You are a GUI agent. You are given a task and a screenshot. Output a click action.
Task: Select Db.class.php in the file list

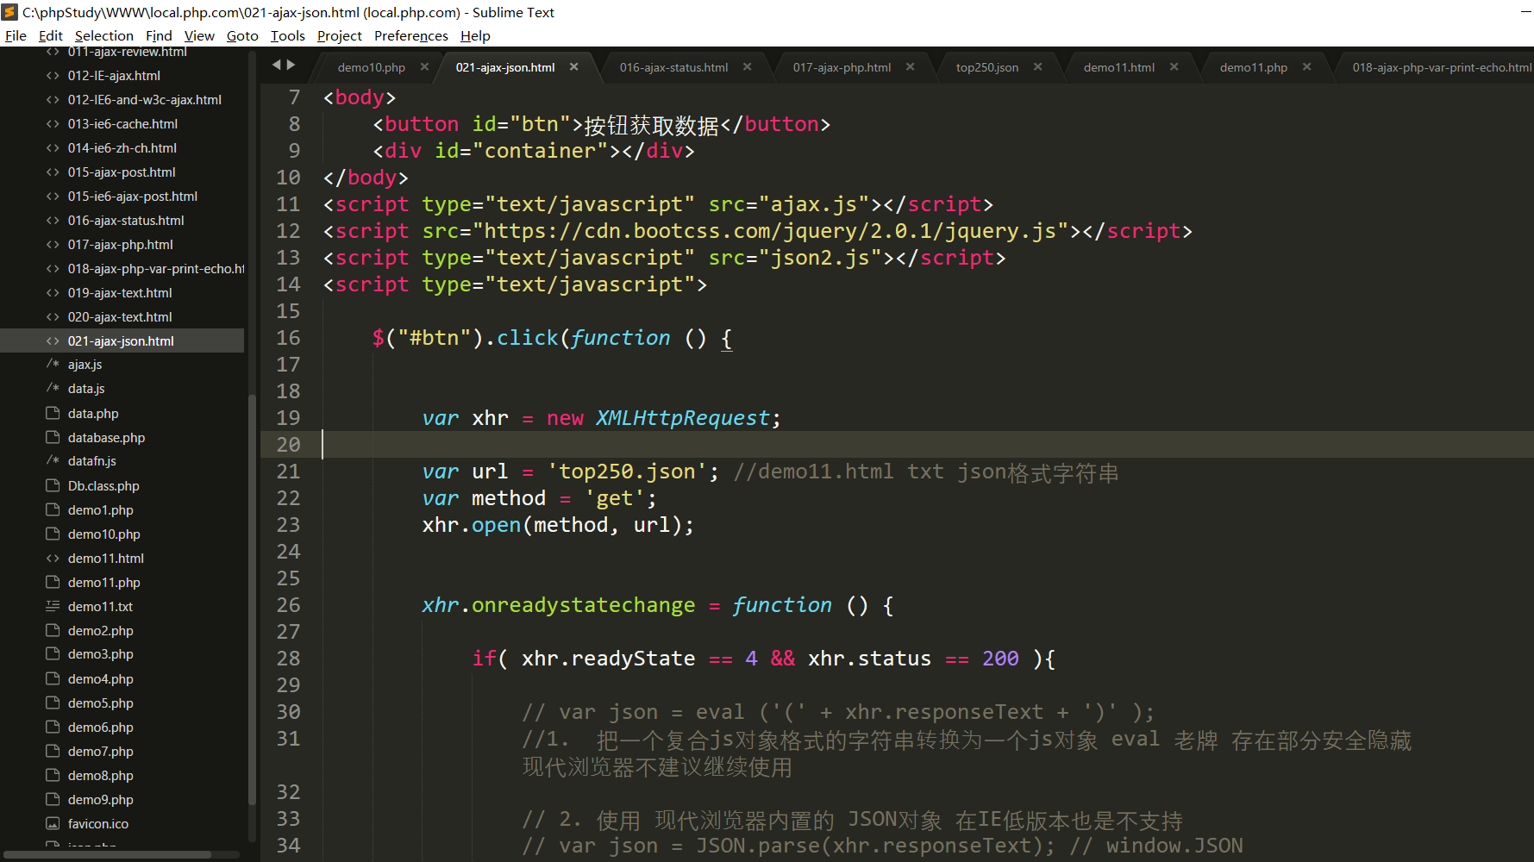click(x=103, y=486)
